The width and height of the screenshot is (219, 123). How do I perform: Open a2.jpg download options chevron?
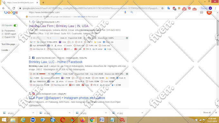pyautogui.click(x=70, y=113)
